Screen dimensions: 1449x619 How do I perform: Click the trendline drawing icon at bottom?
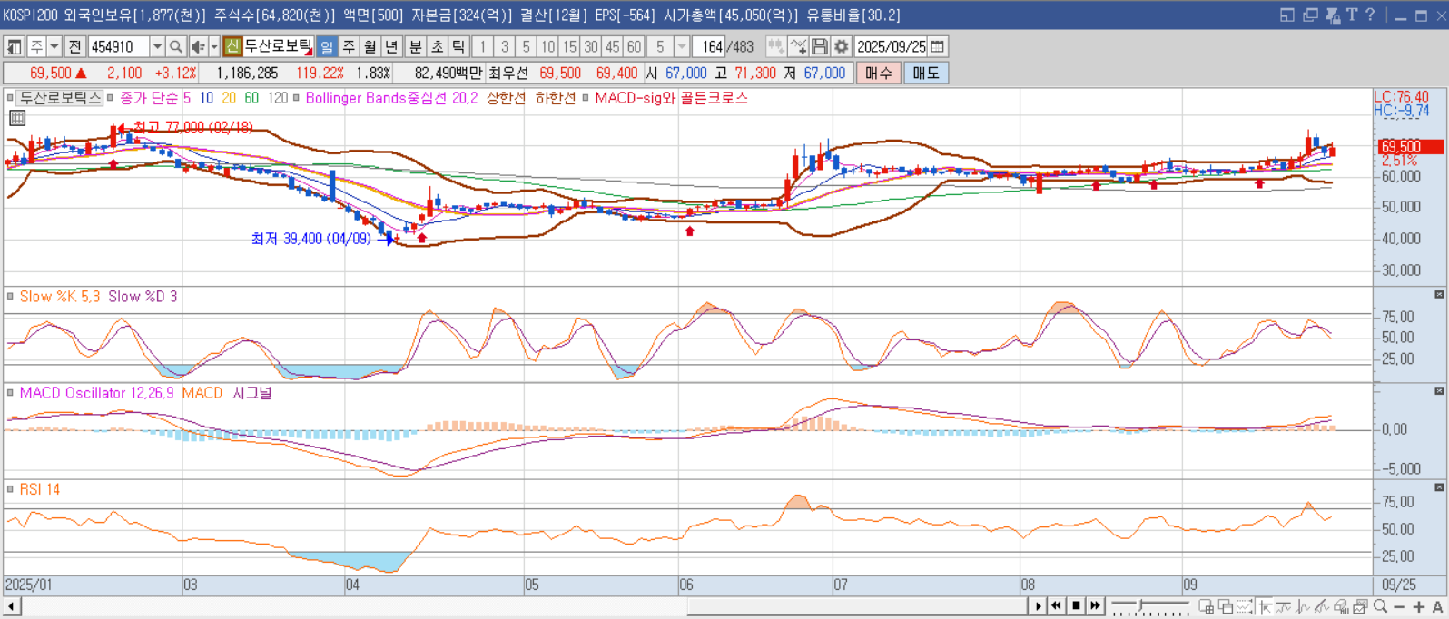(x=1322, y=606)
